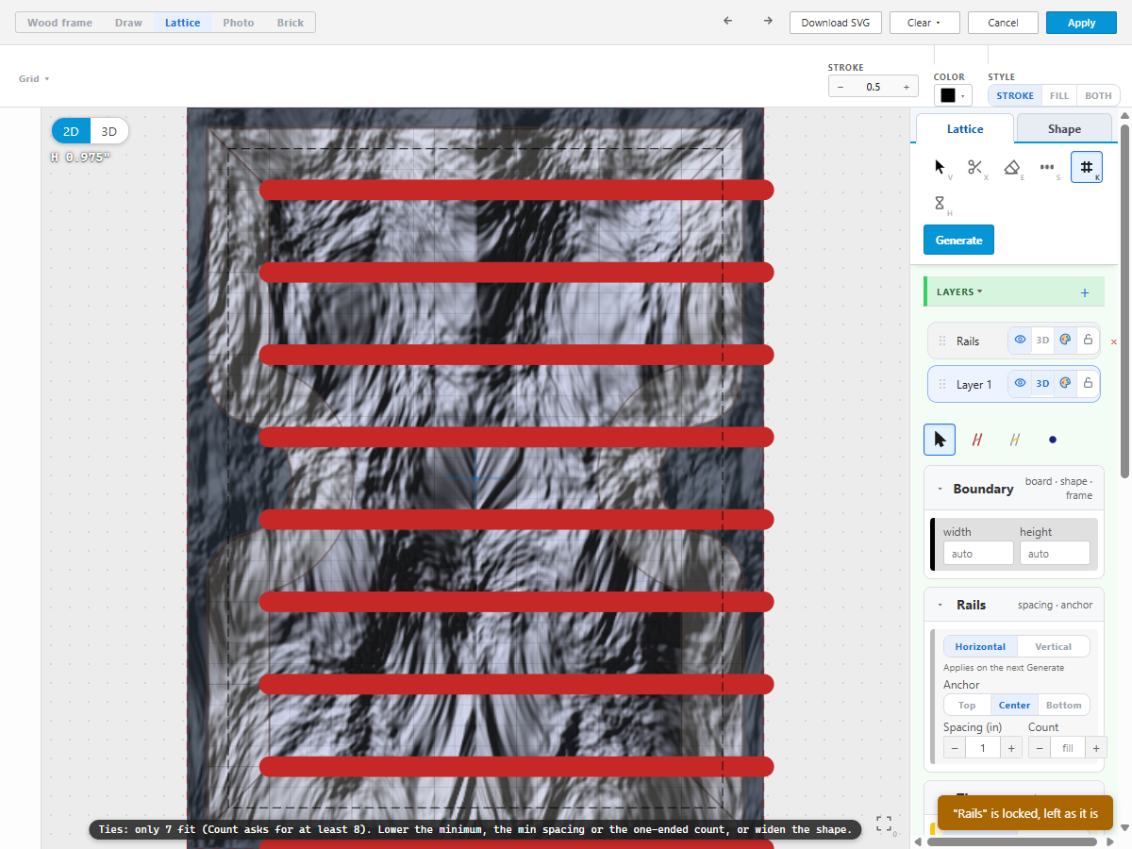Screen dimensions: 1132x849
Task: Switch the canvas view to 3D
Action: (x=109, y=131)
